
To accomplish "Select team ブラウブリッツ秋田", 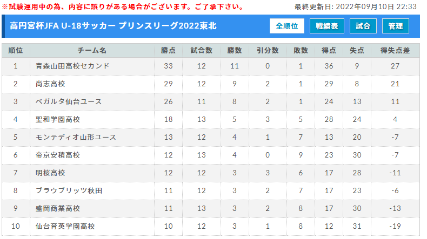I will 69,190.
